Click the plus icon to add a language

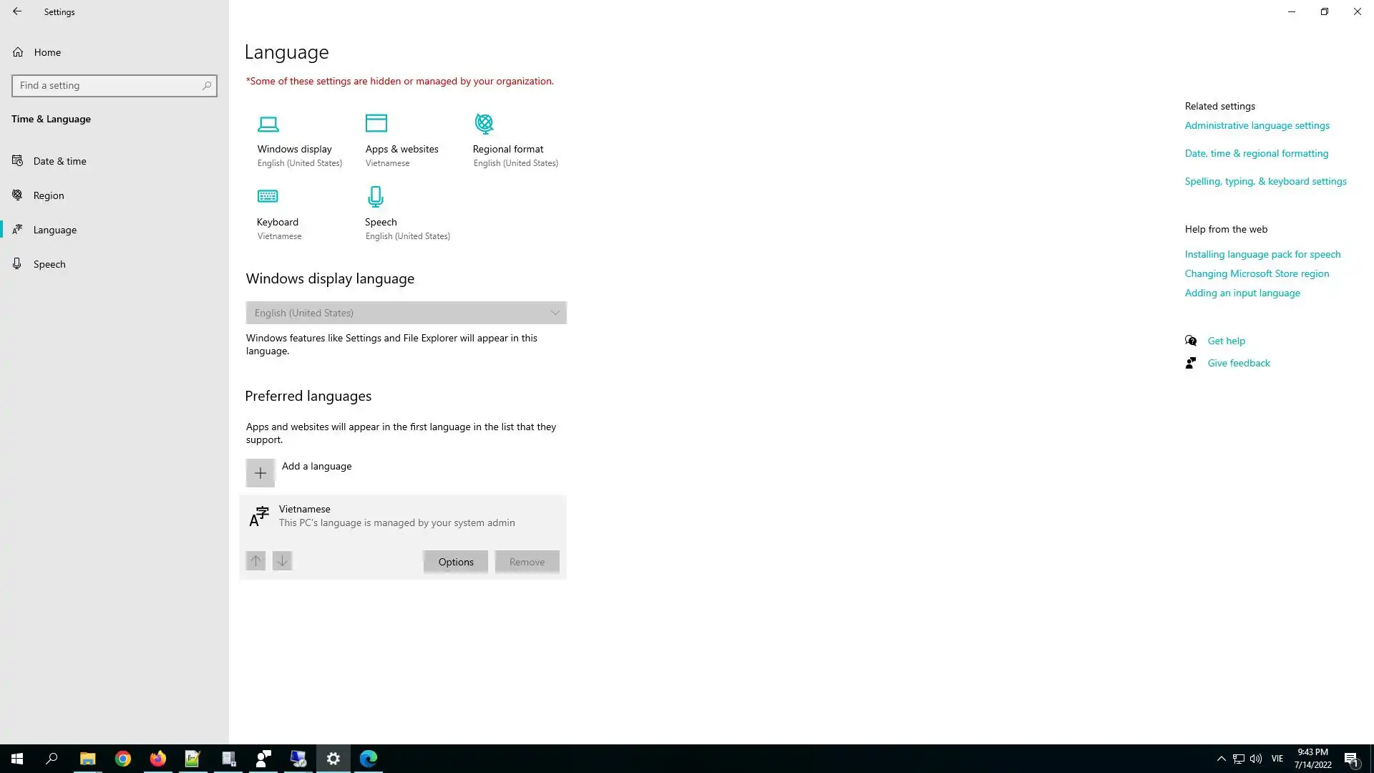[x=260, y=473]
